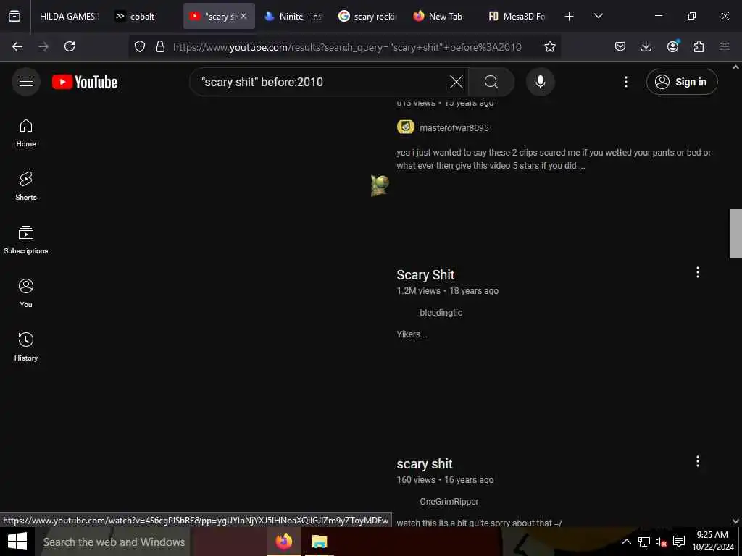
Task: Switch to the Ninite tab
Action: (293, 16)
